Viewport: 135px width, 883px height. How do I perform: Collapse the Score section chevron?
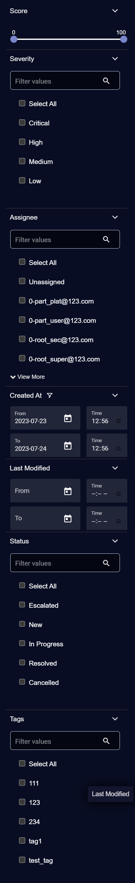(115, 11)
